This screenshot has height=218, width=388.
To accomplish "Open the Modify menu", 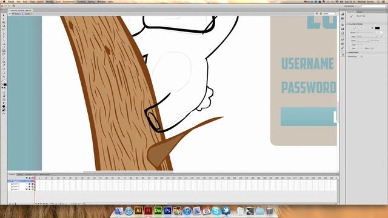I will pyautogui.click(x=50, y=1).
